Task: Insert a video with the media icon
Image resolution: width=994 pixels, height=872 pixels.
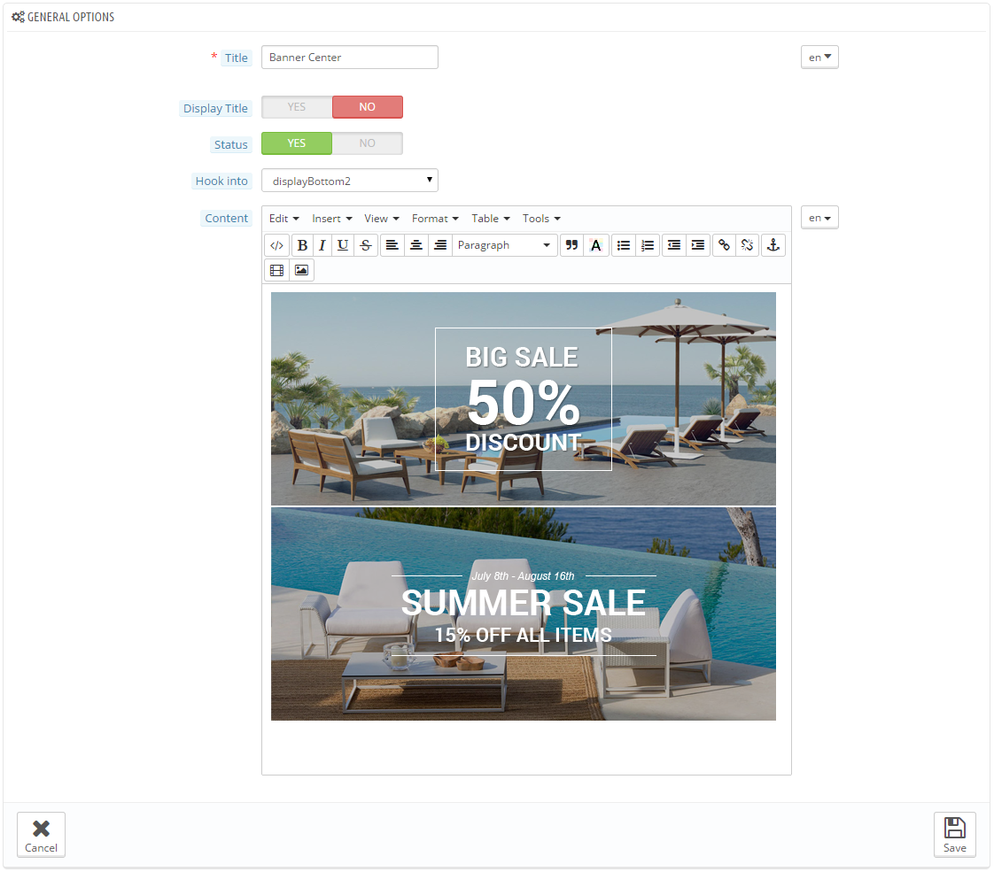Action: (x=277, y=270)
